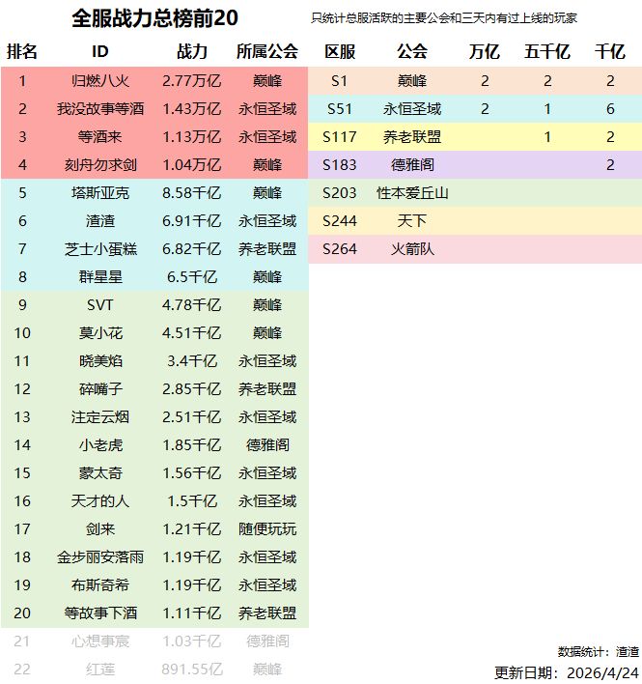Image resolution: width=642 pixels, height=684 pixels.
Task: Select the 所属公会 column header
Action: coord(267,51)
